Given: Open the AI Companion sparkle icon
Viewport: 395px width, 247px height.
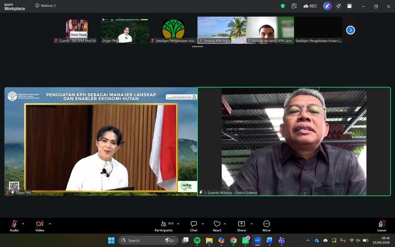Looking at the screenshot, I should [338, 6].
